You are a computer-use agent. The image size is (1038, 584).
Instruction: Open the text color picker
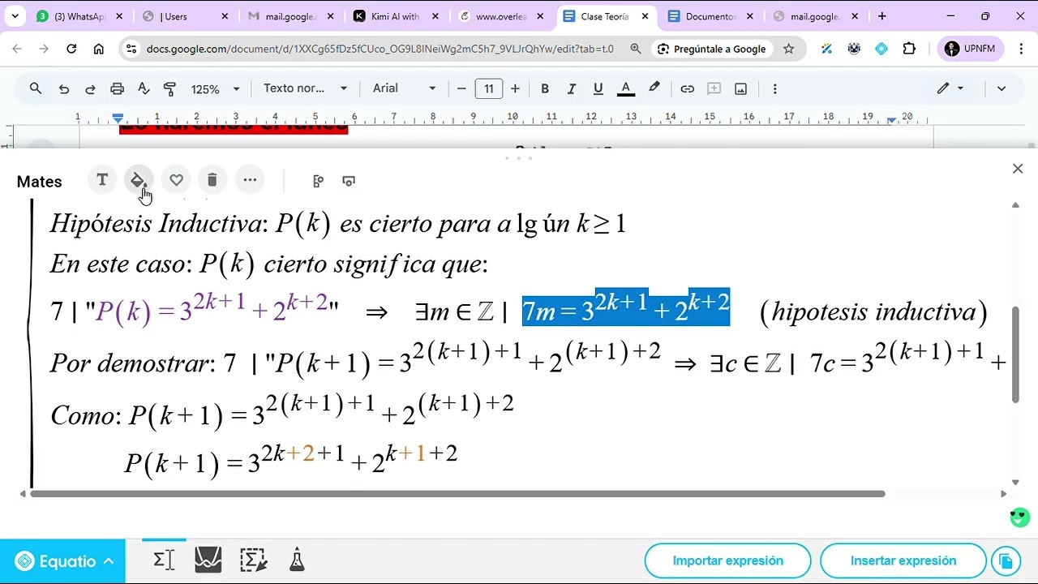point(625,89)
